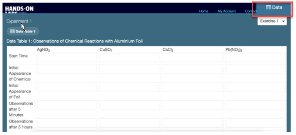Click Initial Appearance of Foil field for AgNO3
Screen dimensions: 296x135
coord(67,87)
